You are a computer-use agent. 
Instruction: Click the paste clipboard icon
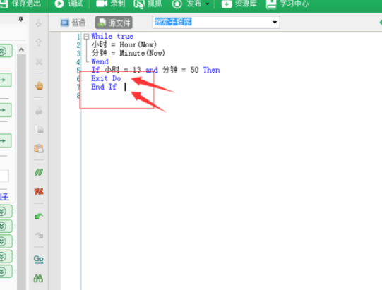click(39, 148)
